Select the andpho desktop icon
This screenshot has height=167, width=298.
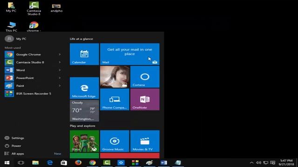[56, 8]
